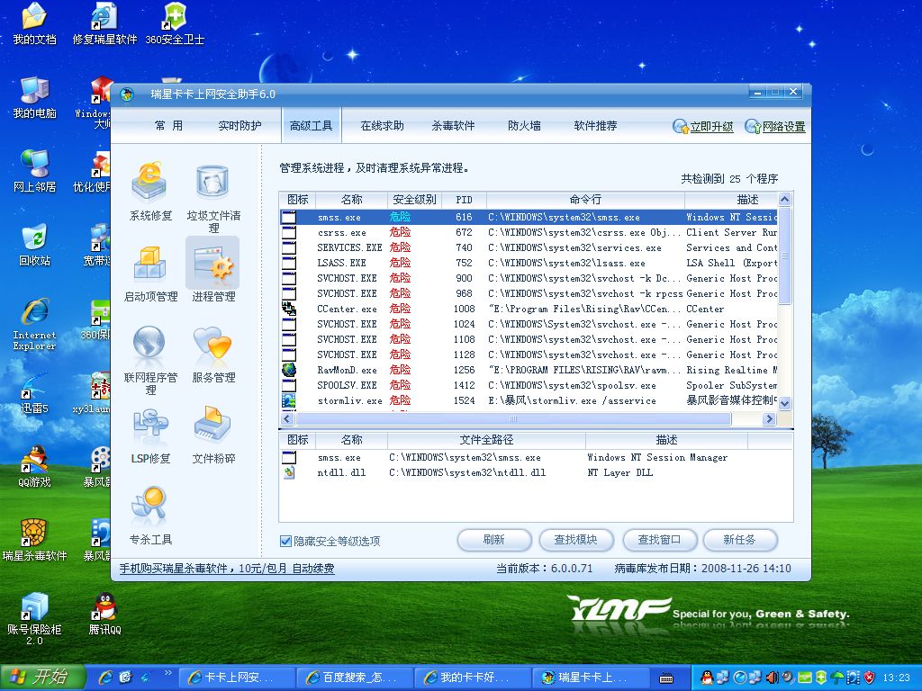Click process list scroll-down arrow
Image resolution: width=922 pixels, height=691 pixels.
784,403
